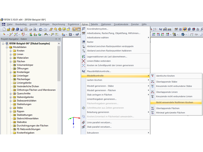Select FE-Netzverdichtungen tree item
The image size is (203, 152).
click(29, 129)
